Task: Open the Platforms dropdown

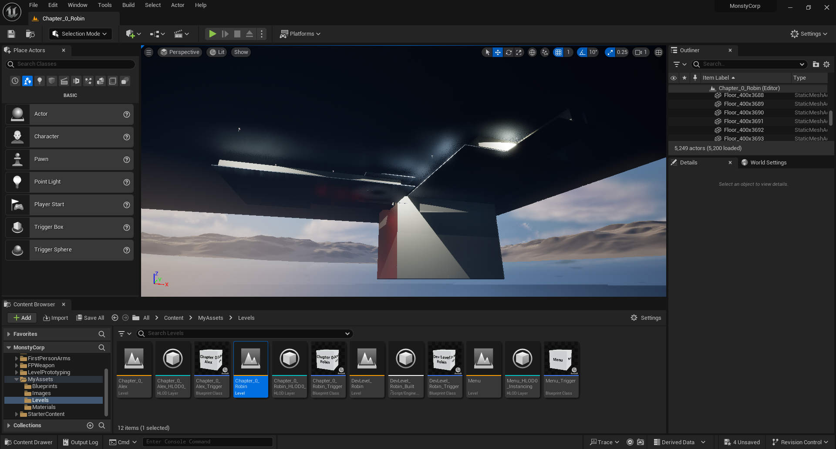Action: [x=300, y=34]
